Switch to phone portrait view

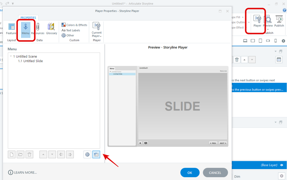click(276, 41)
